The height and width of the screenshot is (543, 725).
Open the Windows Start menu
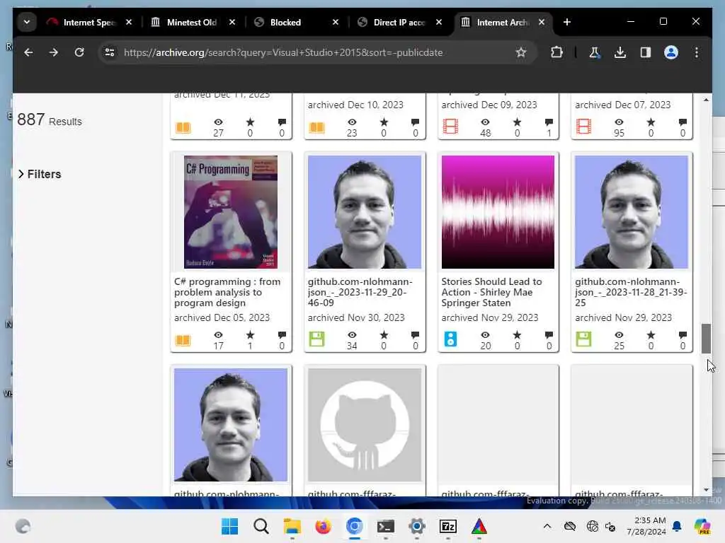tap(230, 526)
